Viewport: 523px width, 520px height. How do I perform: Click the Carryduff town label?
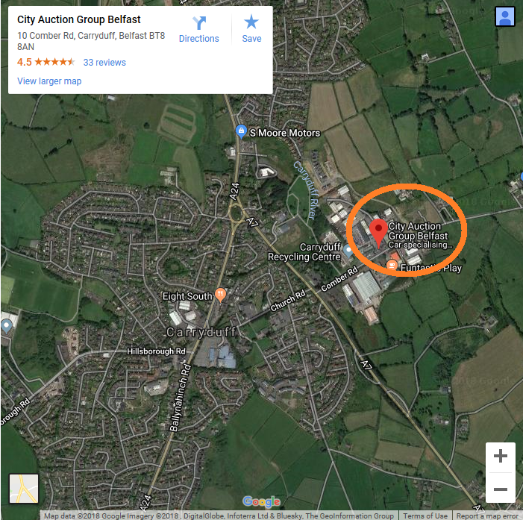point(201,332)
